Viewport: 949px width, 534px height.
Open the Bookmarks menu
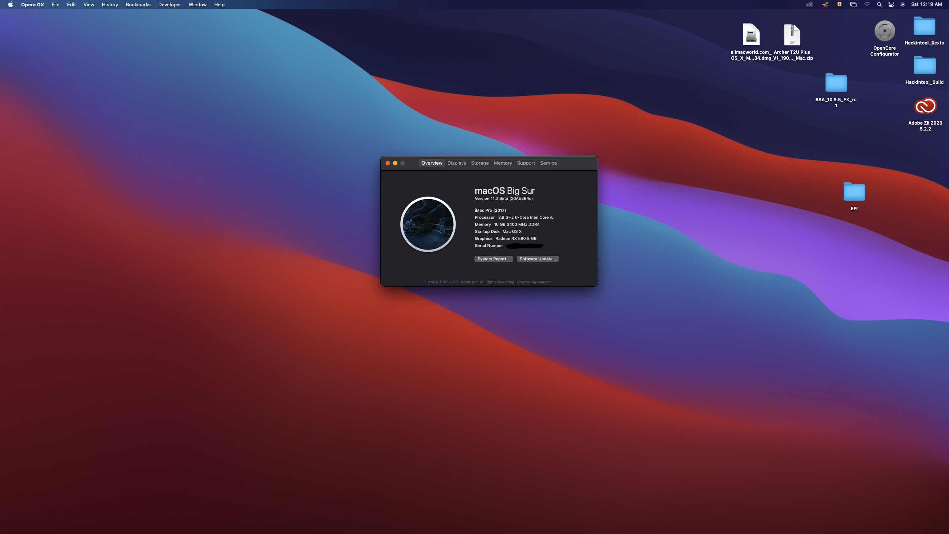(138, 4)
